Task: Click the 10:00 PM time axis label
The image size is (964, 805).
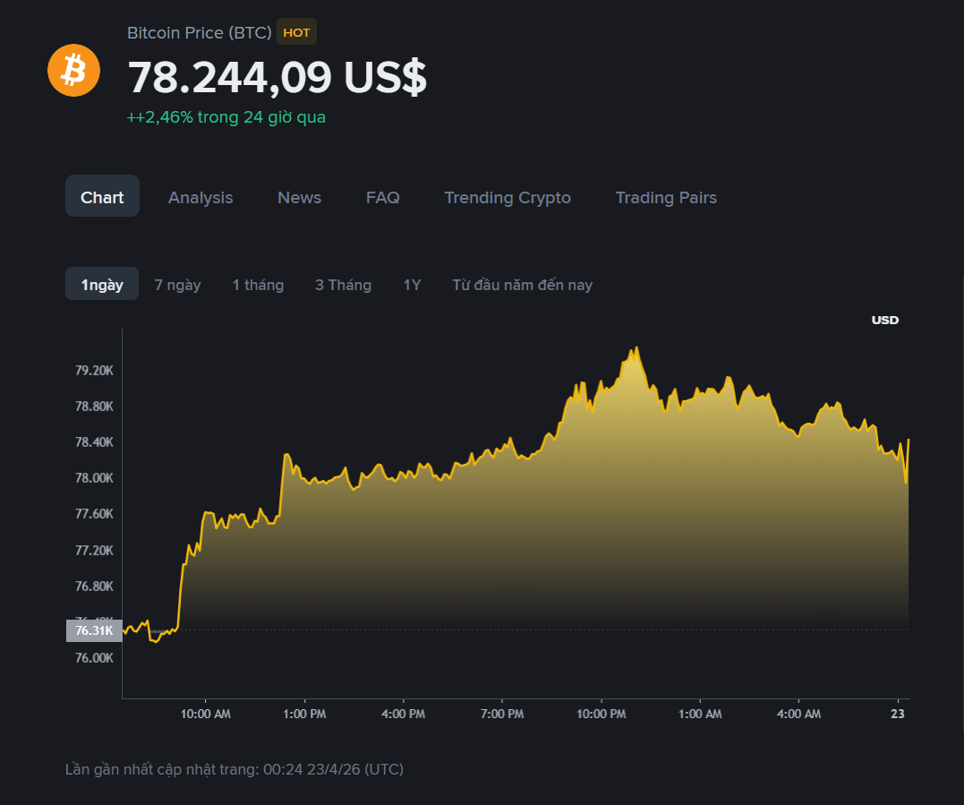Action: coord(601,714)
